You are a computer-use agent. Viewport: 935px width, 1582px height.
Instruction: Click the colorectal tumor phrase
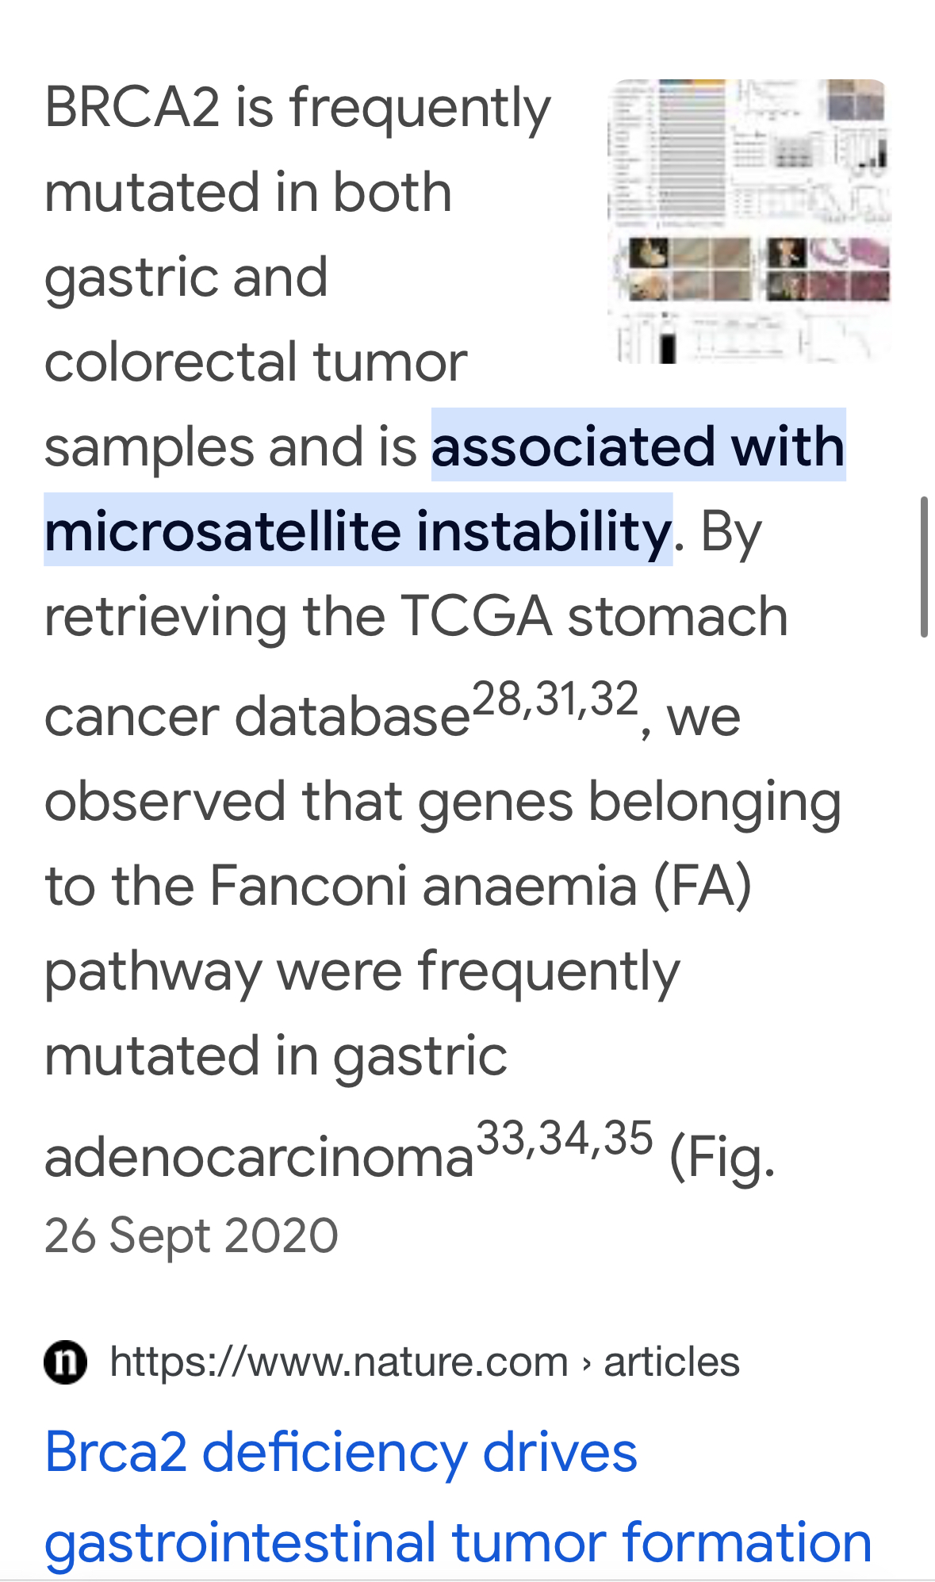[256, 362]
